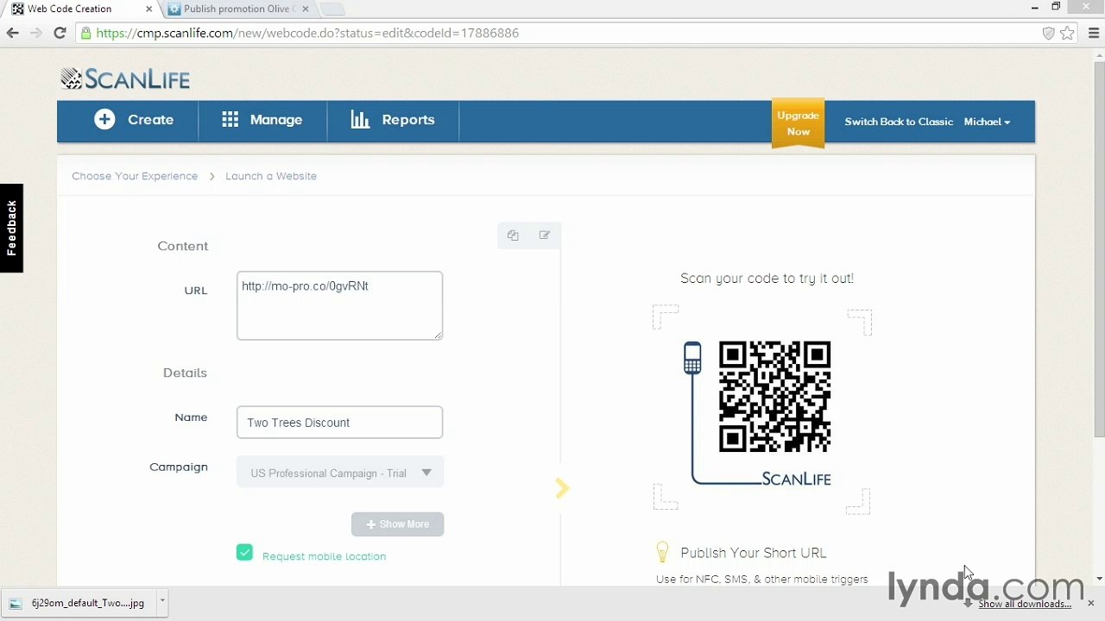Viewport: 1105px width, 621px height.
Task: Open the Reports menu
Action: click(x=393, y=120)
